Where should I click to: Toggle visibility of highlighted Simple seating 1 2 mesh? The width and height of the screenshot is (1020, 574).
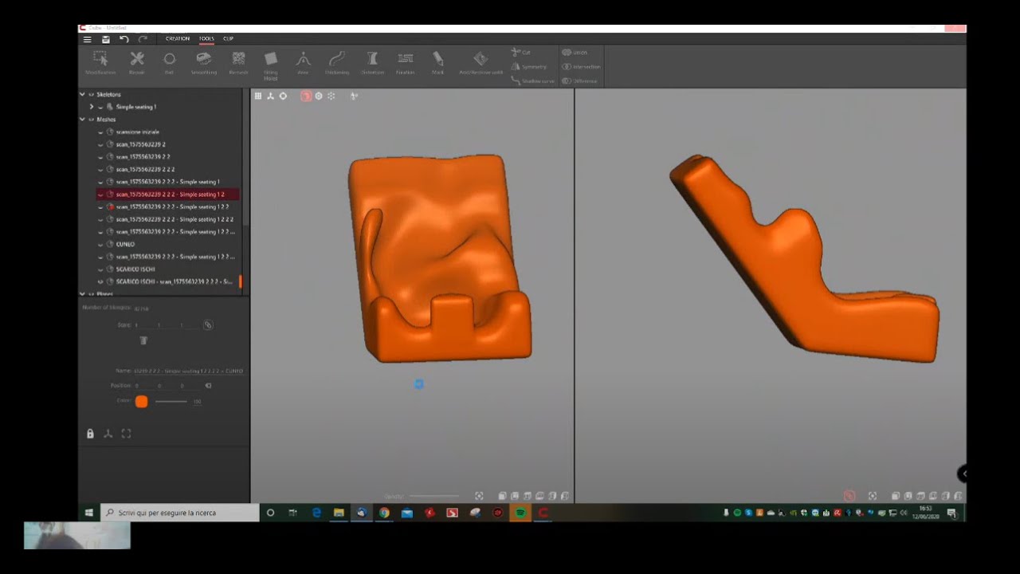point(100,195)
